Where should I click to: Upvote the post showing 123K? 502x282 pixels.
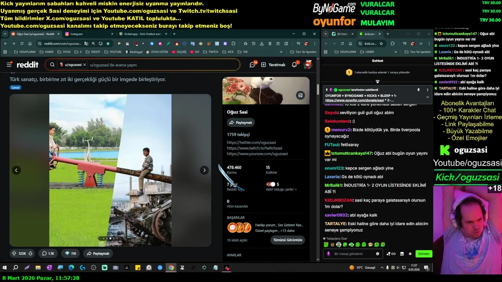click(x=14, y=253)
